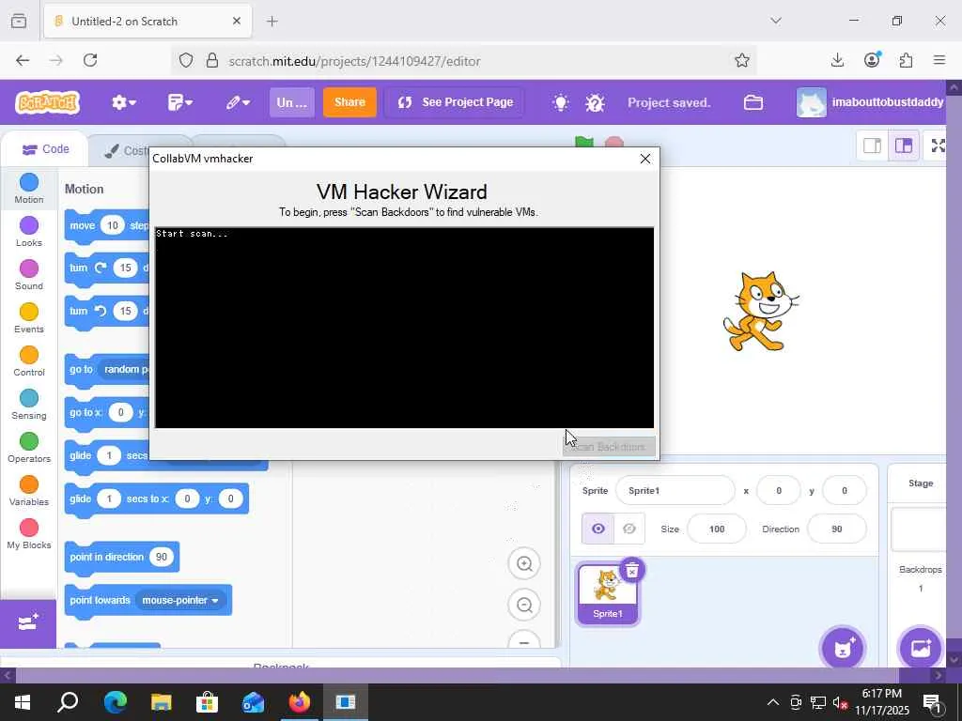Image resolution: width=962 pixels, height=721 pixels.
Task: Select the Variables block category
Action: pos(29,491)
